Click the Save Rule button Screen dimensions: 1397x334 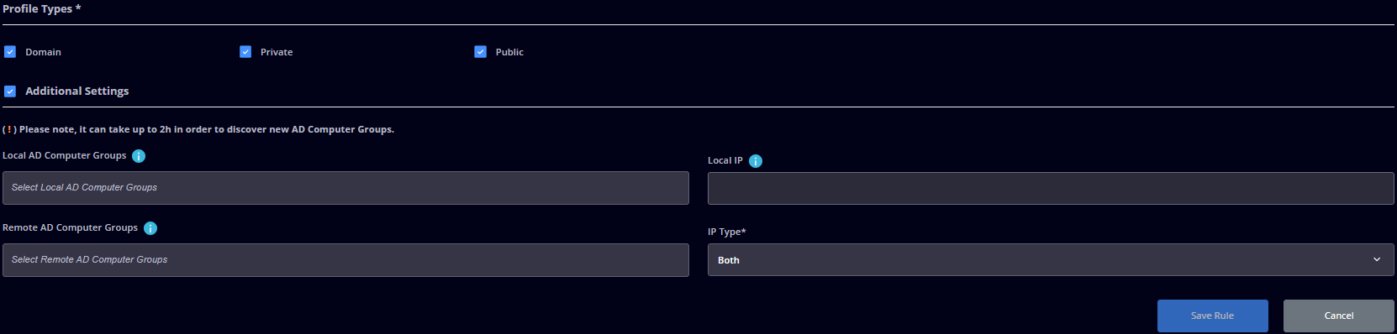click(1212, 316)
